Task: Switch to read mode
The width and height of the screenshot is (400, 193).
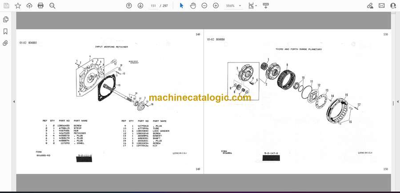Action: pos(266,6)
